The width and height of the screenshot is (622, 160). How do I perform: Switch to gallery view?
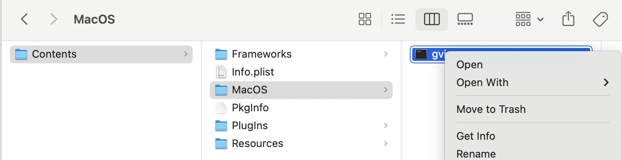pos(465,19)
